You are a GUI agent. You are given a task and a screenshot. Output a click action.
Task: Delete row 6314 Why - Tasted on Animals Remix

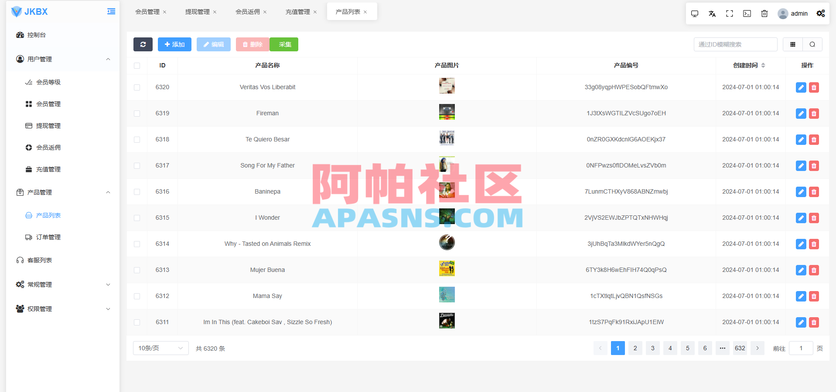click(x=814, y=244)
